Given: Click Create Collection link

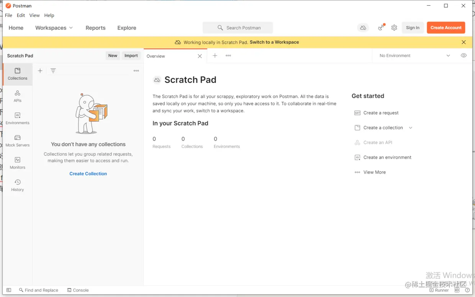Looking at the screenshot, I should tap(88, 174).
